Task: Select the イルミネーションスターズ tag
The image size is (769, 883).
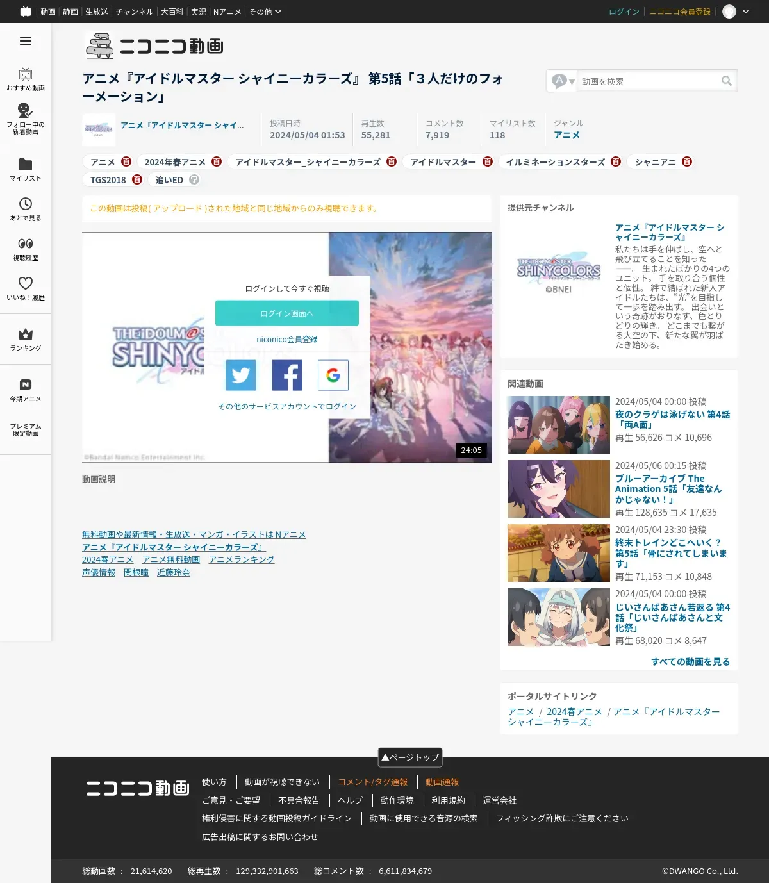Action: pos(556,161)
